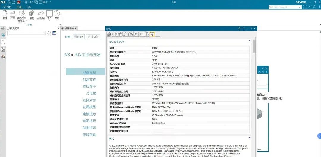Click paste icon in 信息 window toolbar
Image resolution: width=321 pixels, height=157 pixels.
[x=130, y=34]
